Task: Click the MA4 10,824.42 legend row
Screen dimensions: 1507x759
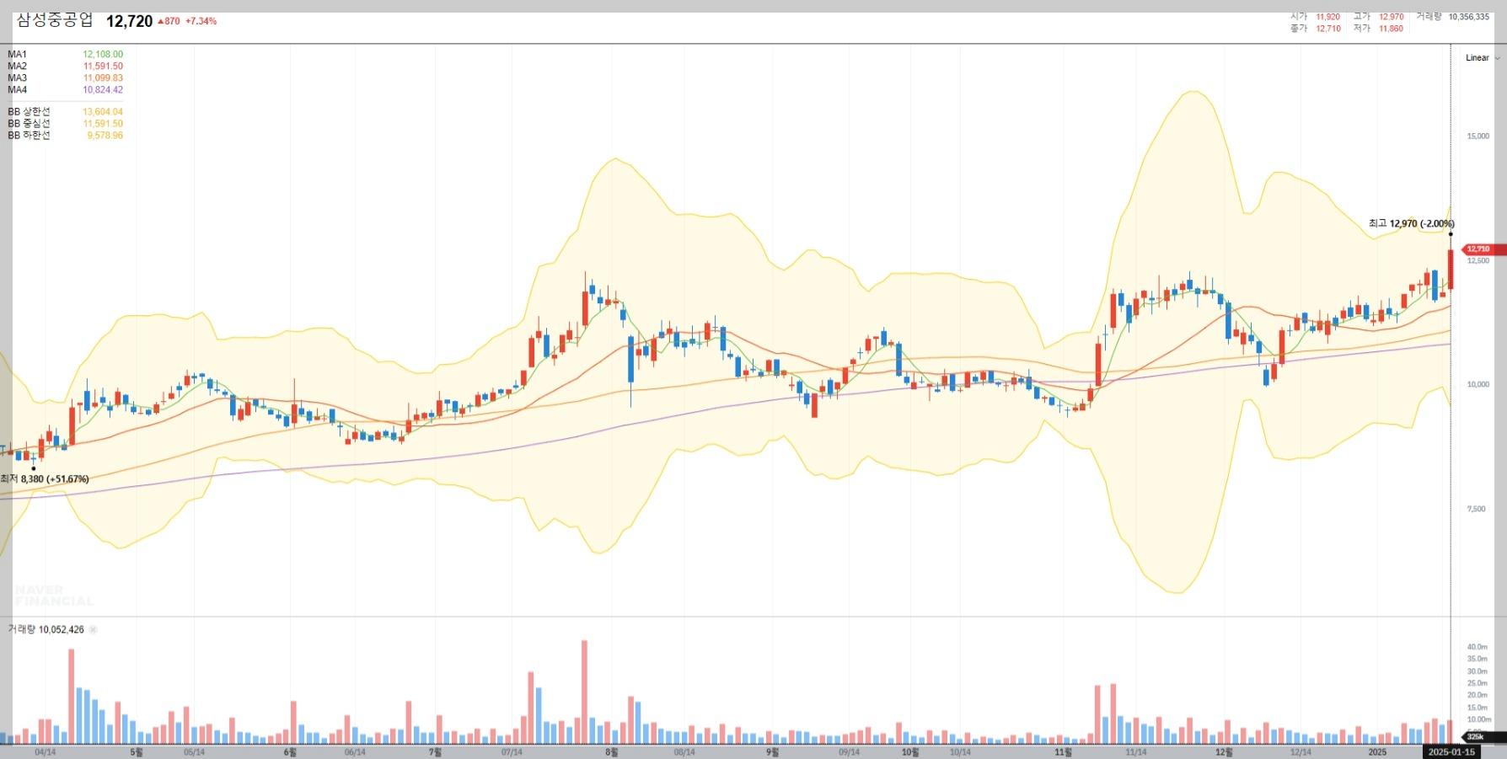Action: pos(65,89)
